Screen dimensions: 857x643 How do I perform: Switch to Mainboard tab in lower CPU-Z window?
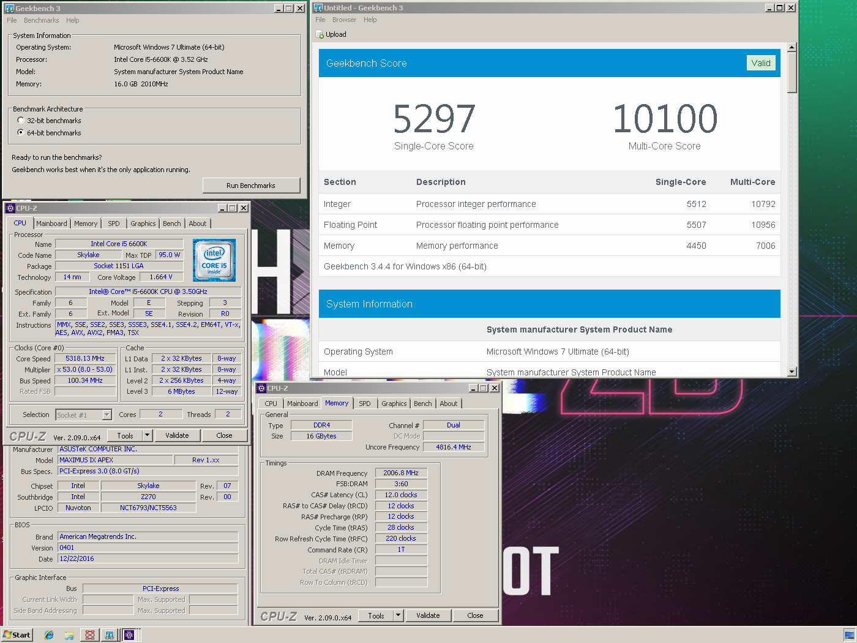coord(302,404)
